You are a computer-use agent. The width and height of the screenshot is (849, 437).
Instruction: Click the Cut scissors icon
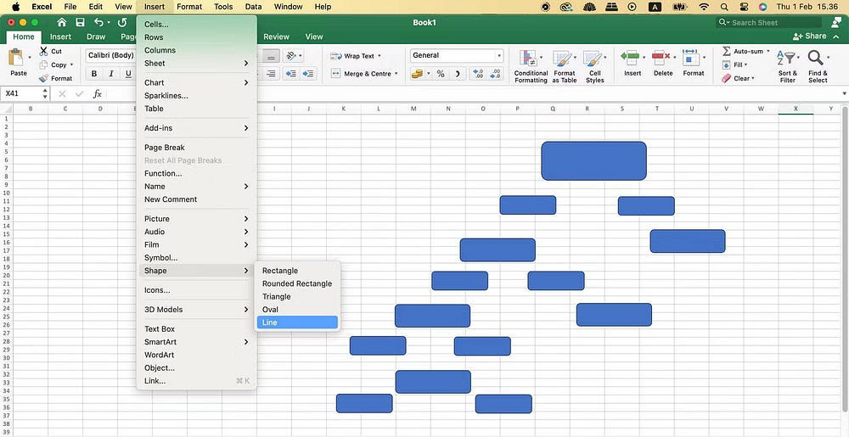43,52
